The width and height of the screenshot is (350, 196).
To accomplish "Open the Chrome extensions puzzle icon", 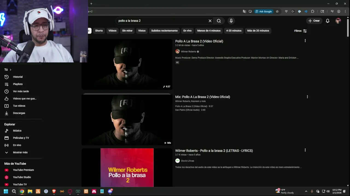I will tap(313, 11).
